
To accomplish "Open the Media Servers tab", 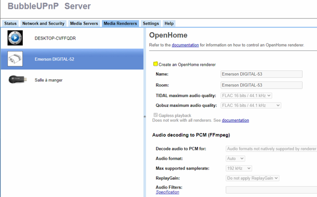I will (84, 23).
